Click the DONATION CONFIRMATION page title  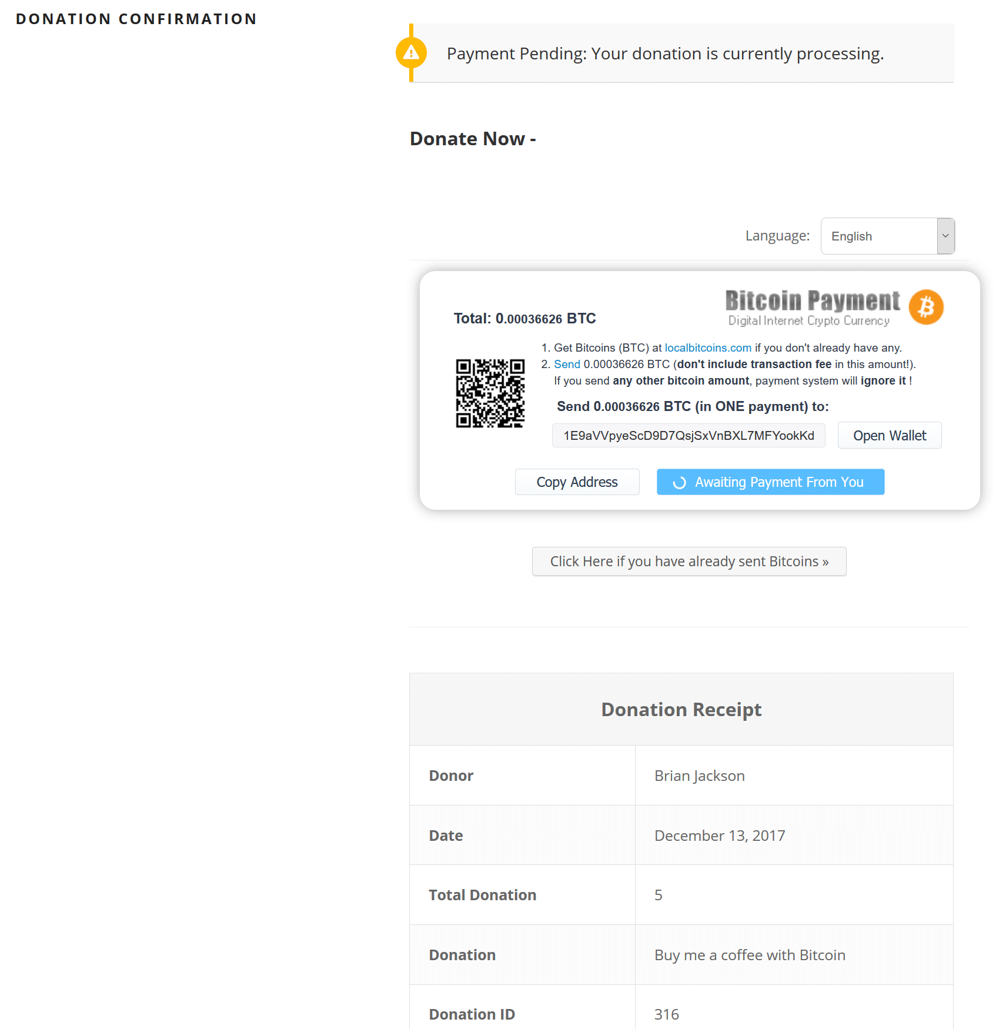pyautogui.click(x=136, y=18)
